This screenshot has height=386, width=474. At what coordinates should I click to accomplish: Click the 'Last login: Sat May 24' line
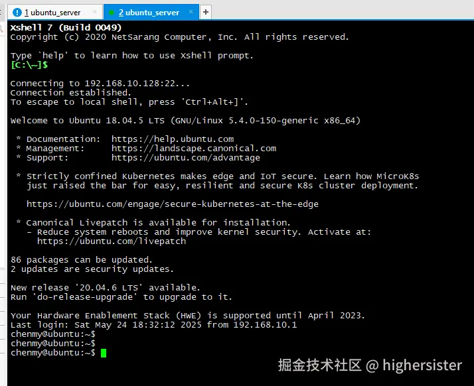(x=154, y=325)
